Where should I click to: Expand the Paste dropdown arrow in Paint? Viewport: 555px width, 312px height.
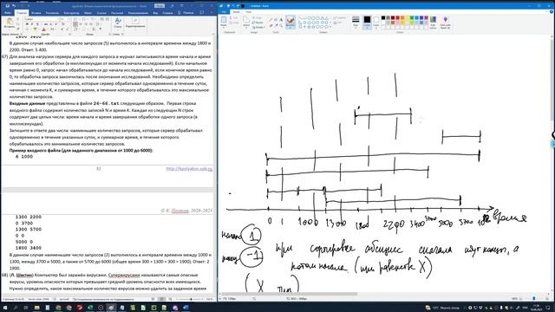[x=224, y=27]
